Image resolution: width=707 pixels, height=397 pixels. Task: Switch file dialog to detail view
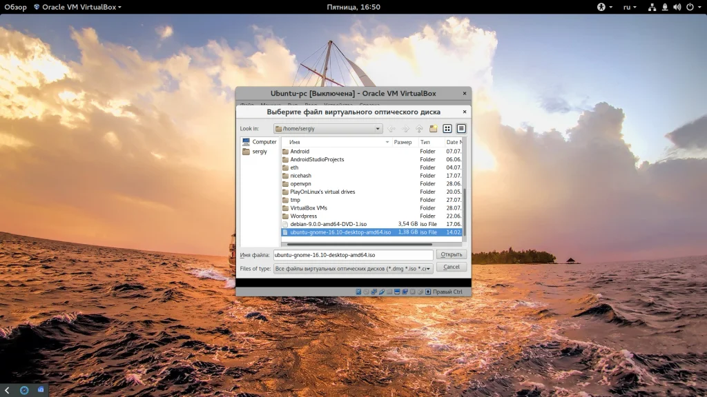tap(461, 129)
